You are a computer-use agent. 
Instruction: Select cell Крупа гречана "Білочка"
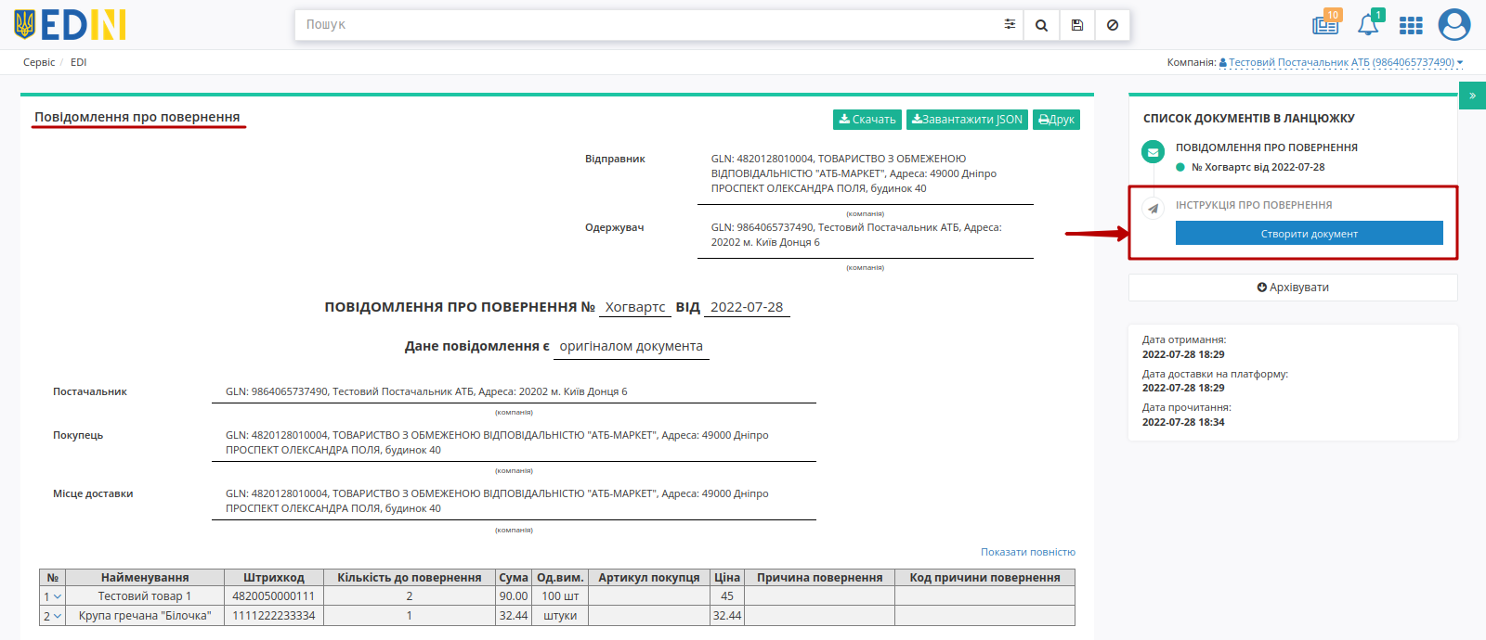(145, 616)
